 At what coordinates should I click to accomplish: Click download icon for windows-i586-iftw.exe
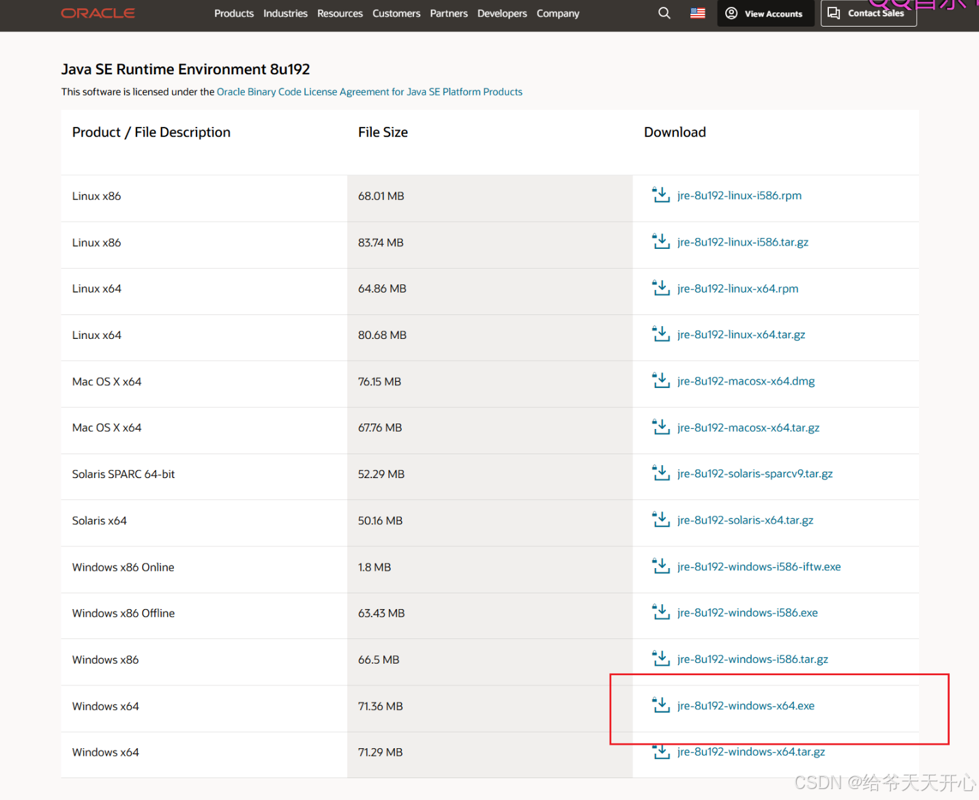point(660,566)
